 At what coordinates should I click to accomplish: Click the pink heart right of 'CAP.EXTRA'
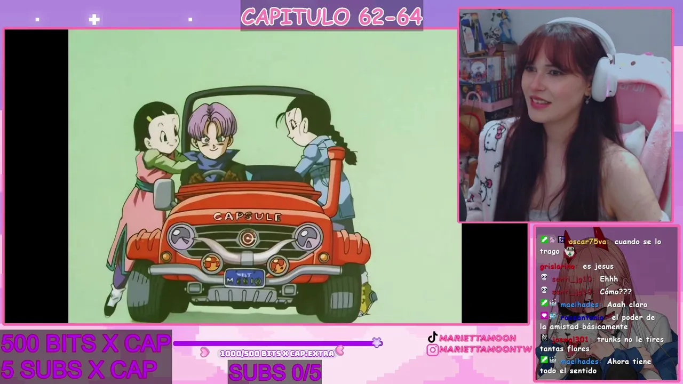click(x=339, y=350)
